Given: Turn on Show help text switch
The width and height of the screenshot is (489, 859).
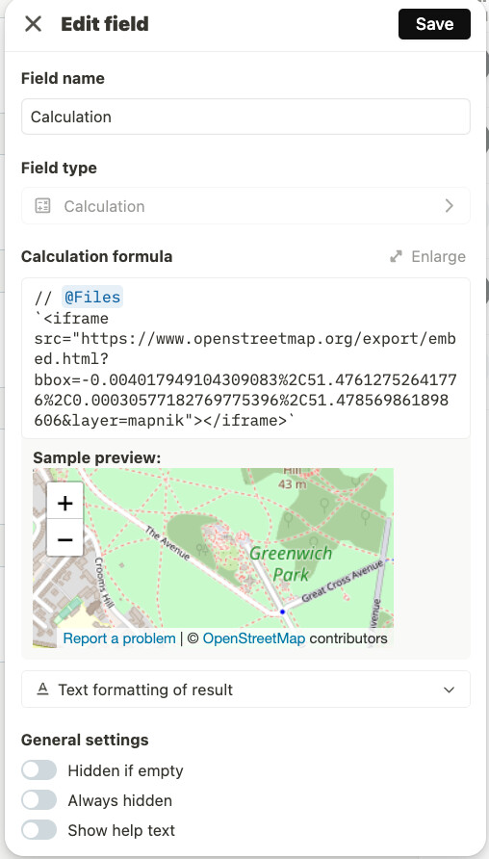Looking at the screenshot, I should [39, 829].
